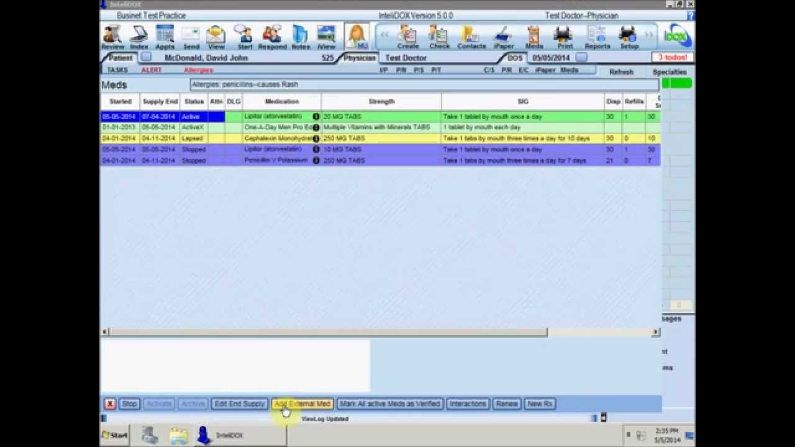The image size is (795, 447).
Task: Open the iView picture icon
Action: pyautogui.click(x=326, y=37)
